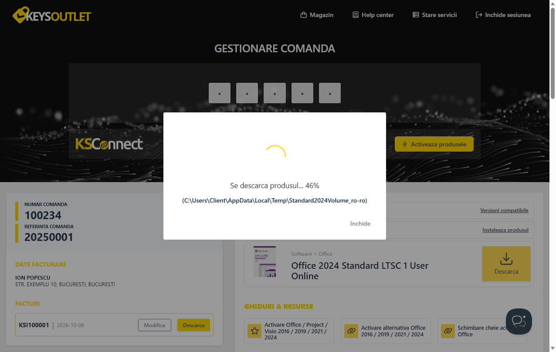Click the Activeaza produsele button
The height and width of the screenshot is (352, 556).
click(x=434, y=144)
